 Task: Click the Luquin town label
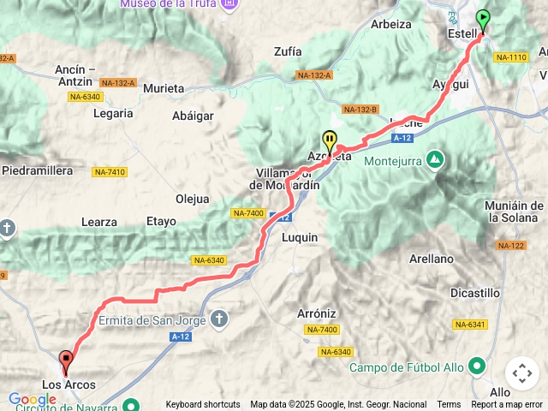pos(300,237)
